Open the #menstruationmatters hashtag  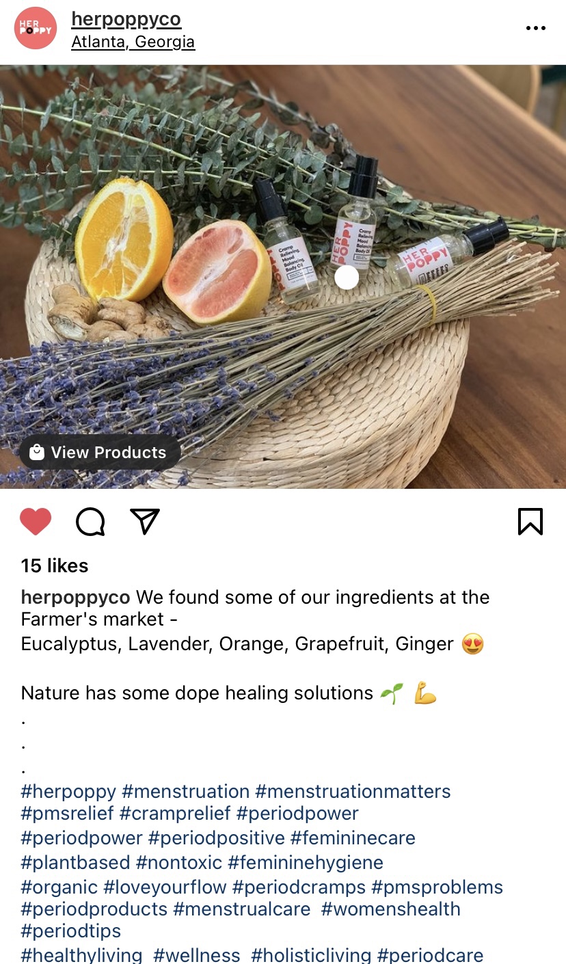(353, 792)
